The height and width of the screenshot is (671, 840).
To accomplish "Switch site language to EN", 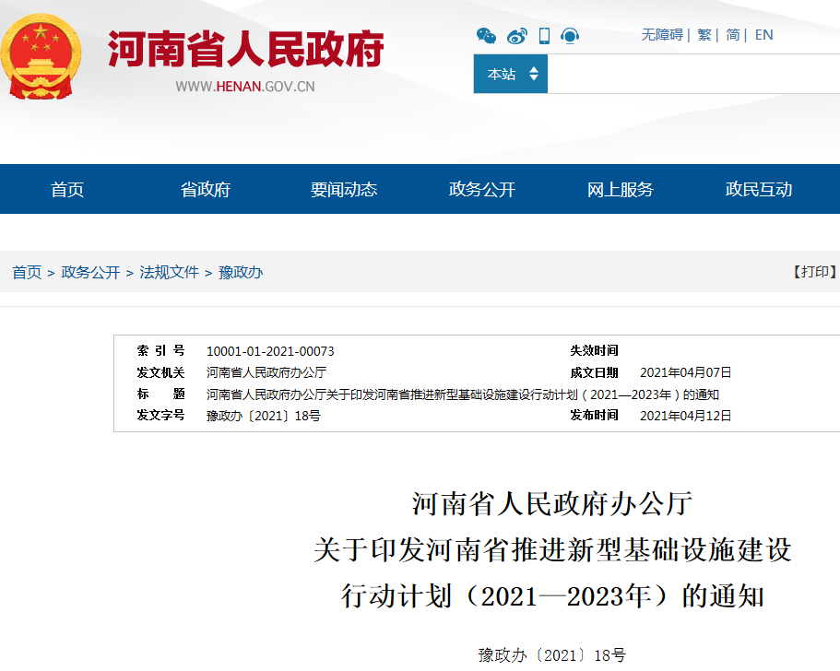I will (x=763, y=35).
